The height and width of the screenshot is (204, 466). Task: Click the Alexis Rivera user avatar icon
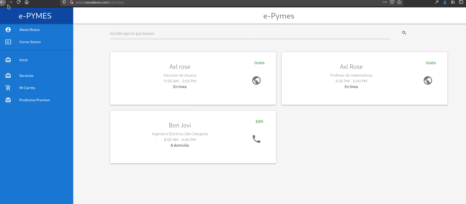point(8,30)
